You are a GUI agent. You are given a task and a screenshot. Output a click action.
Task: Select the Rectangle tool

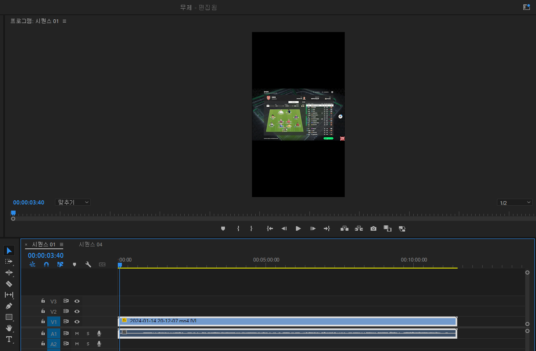tap(9, 317)
